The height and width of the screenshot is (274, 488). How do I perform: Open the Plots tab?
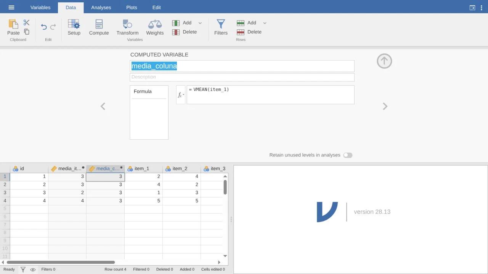(132, 7)
